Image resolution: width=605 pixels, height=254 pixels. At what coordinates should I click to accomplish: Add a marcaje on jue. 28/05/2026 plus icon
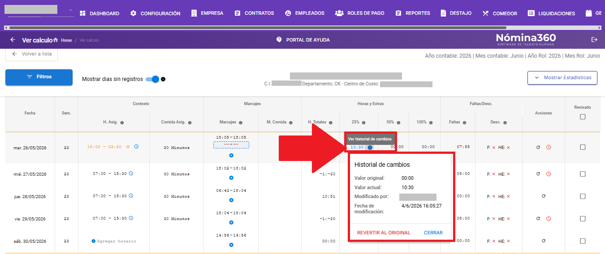click(231, 200)
